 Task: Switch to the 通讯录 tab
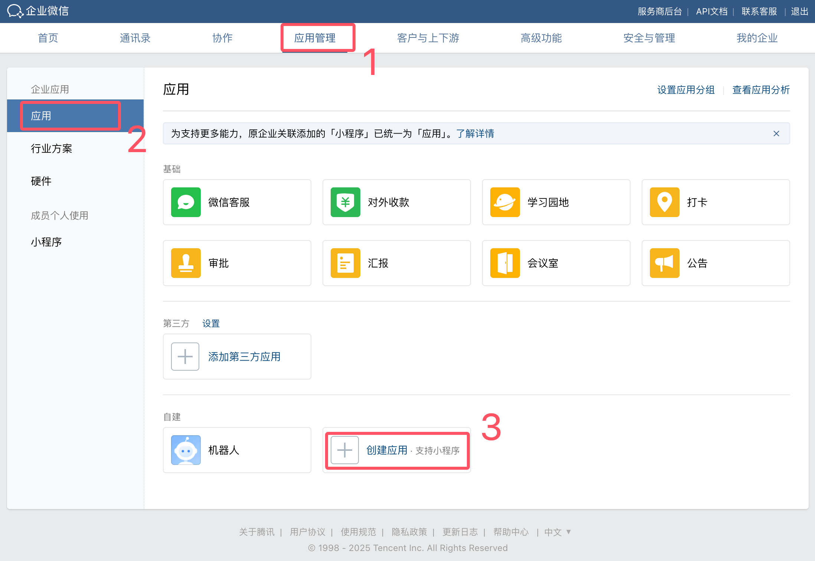click(135, 38)
